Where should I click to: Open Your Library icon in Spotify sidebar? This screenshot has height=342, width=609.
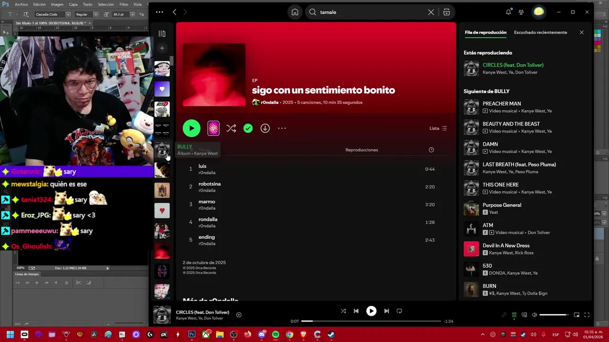[x=162, y=34]
